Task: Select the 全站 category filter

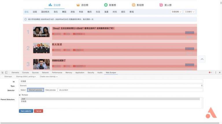Action: (26, 12)
